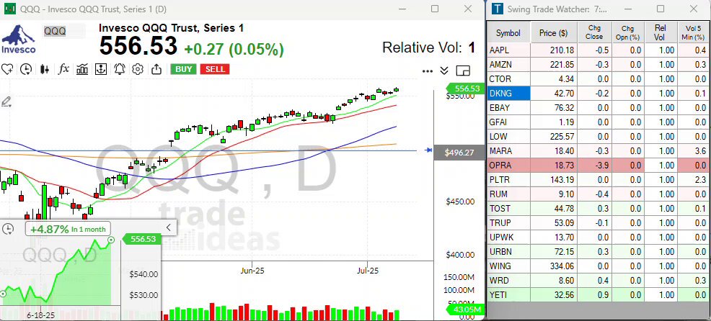Click the +4.87% in 1 month label
Image resolution: width=711 pixels, height=321 pixels.
pyautogui.click(x=68, y=229)
